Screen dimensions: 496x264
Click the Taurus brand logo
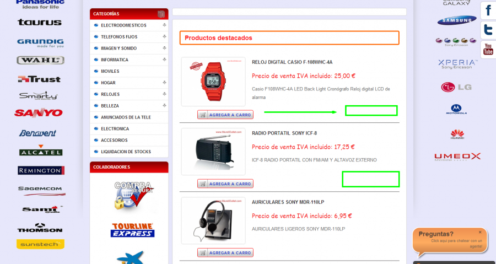point(40,22)
